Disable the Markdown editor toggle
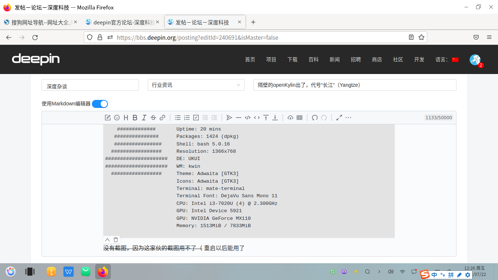The height and width of the screenshot is (280, 498). point(100,104)
